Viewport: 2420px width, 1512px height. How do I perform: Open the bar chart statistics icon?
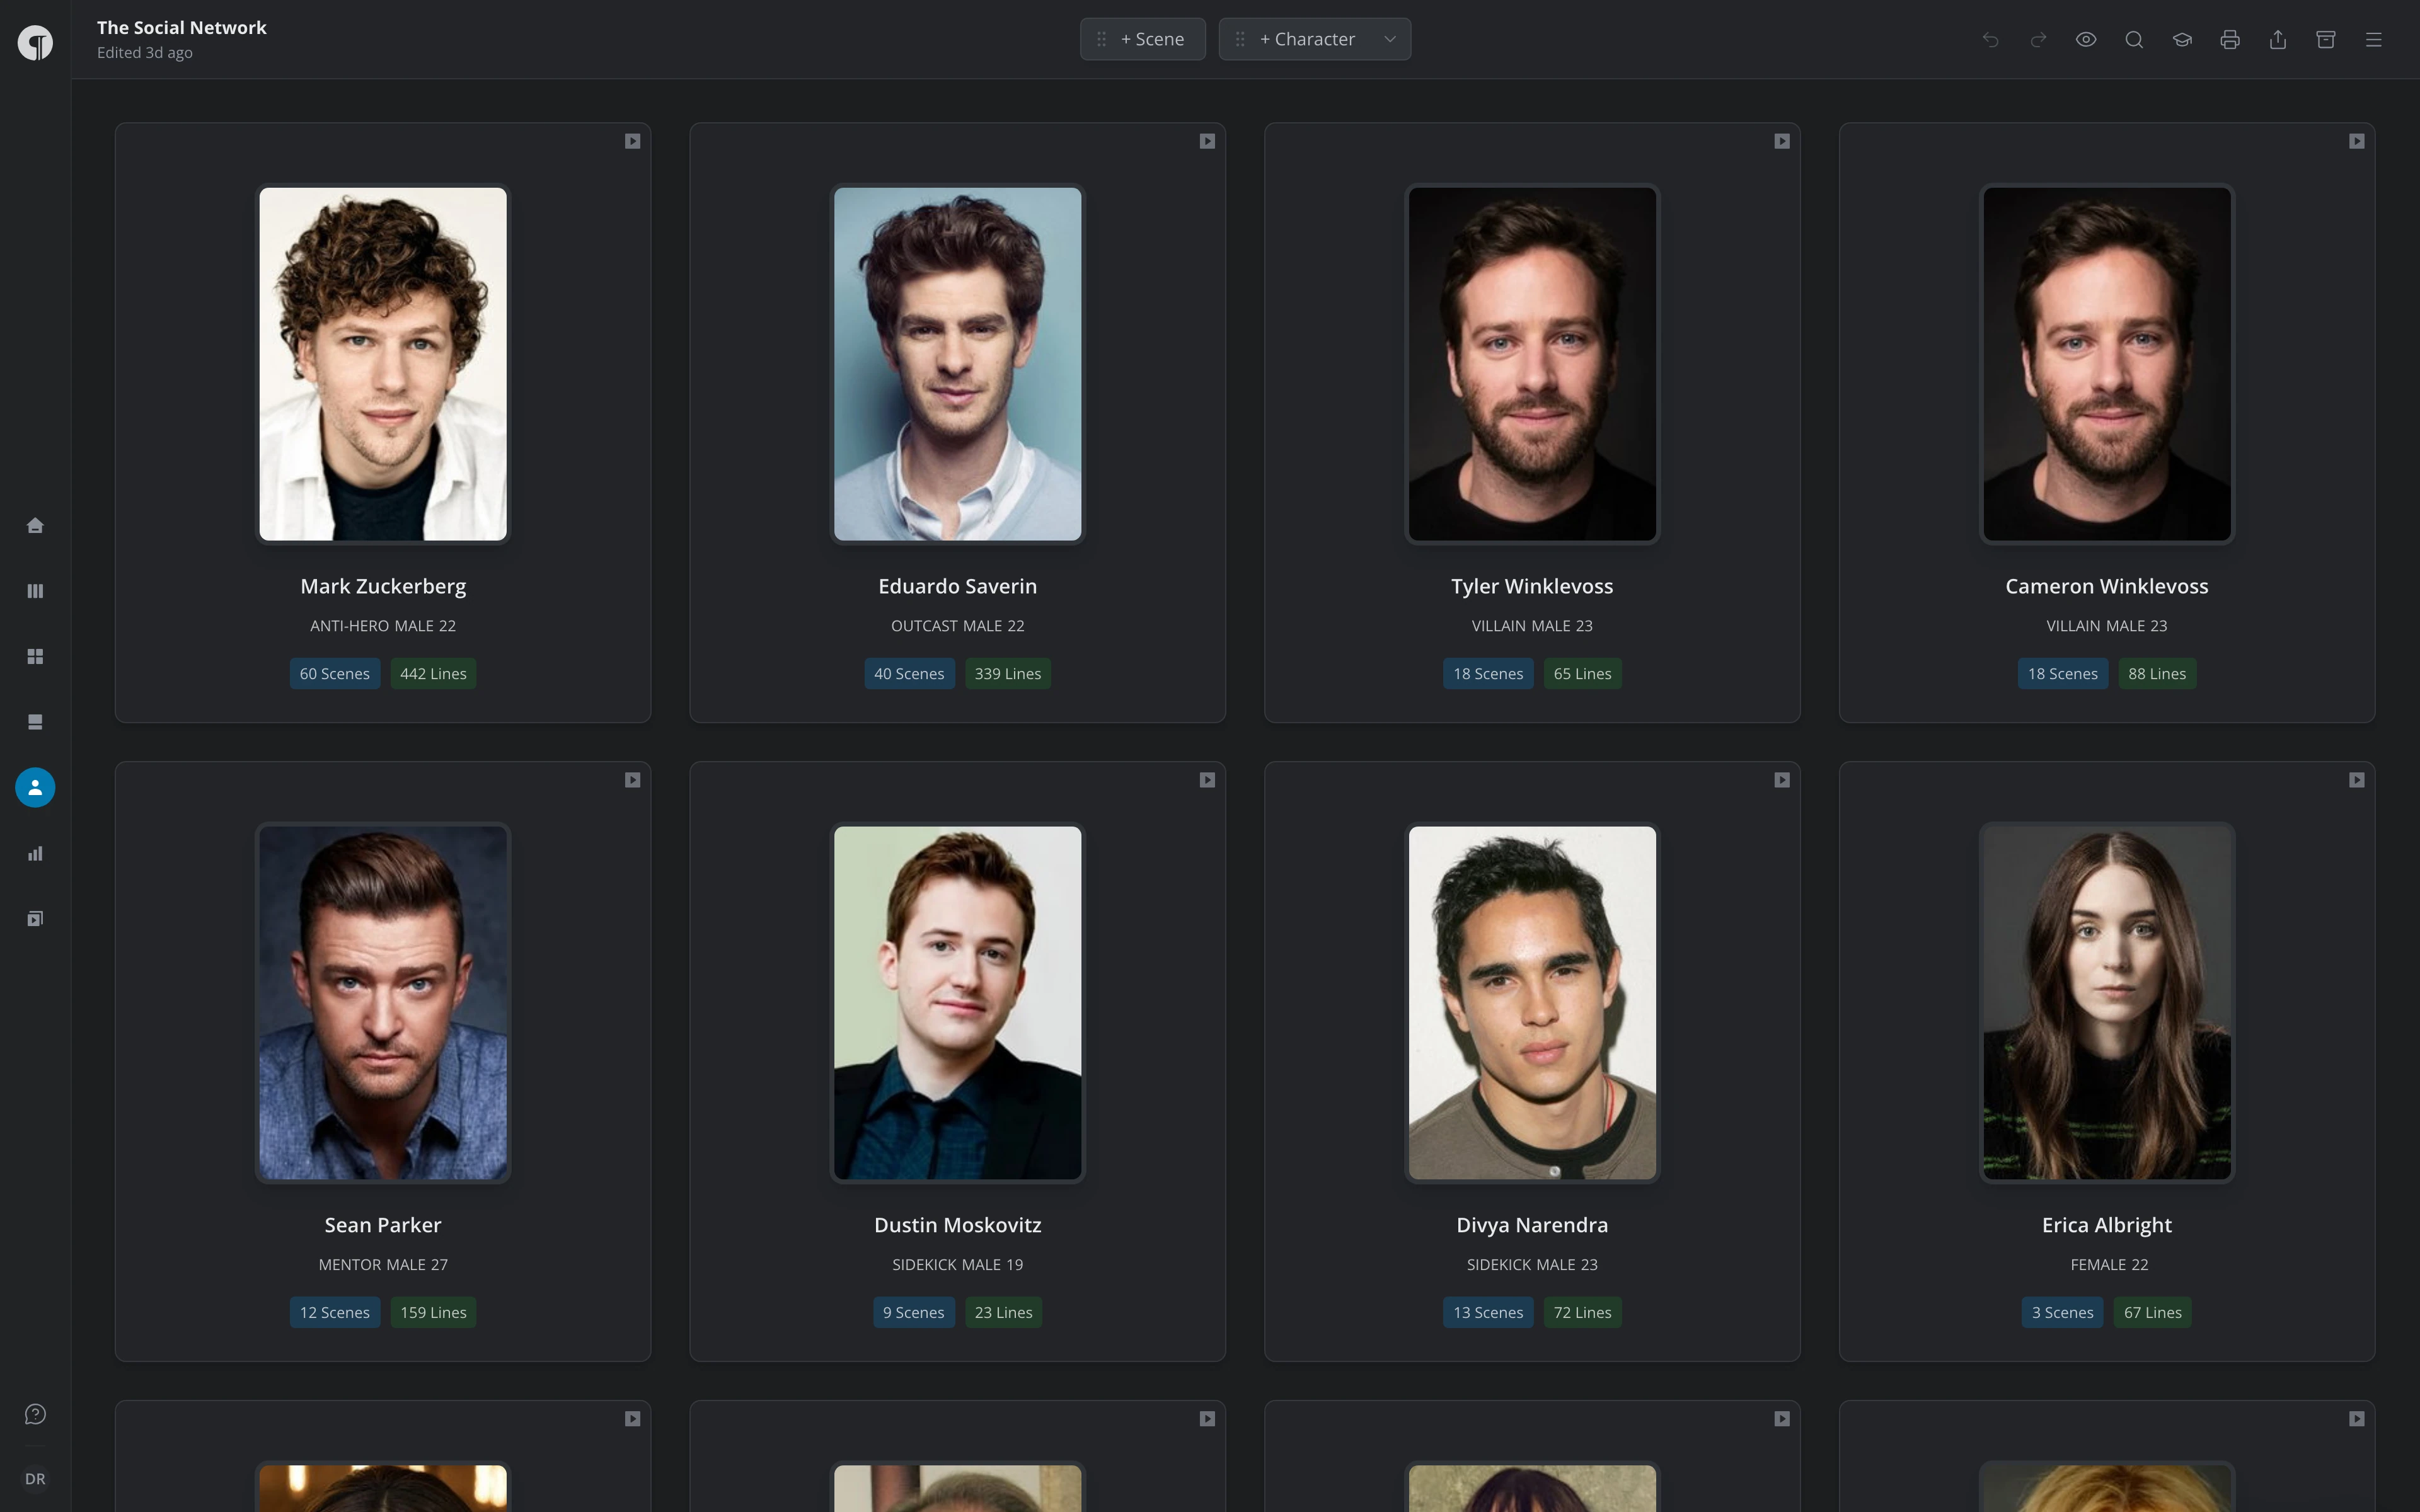(x=35, y=853)
